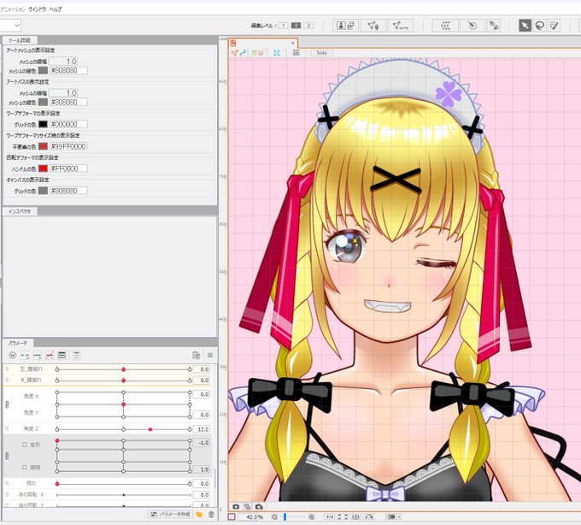Click the blue path display icon in canvas toolbar
The width and height of the screenshot is (581, 525).
pos(243,53)
